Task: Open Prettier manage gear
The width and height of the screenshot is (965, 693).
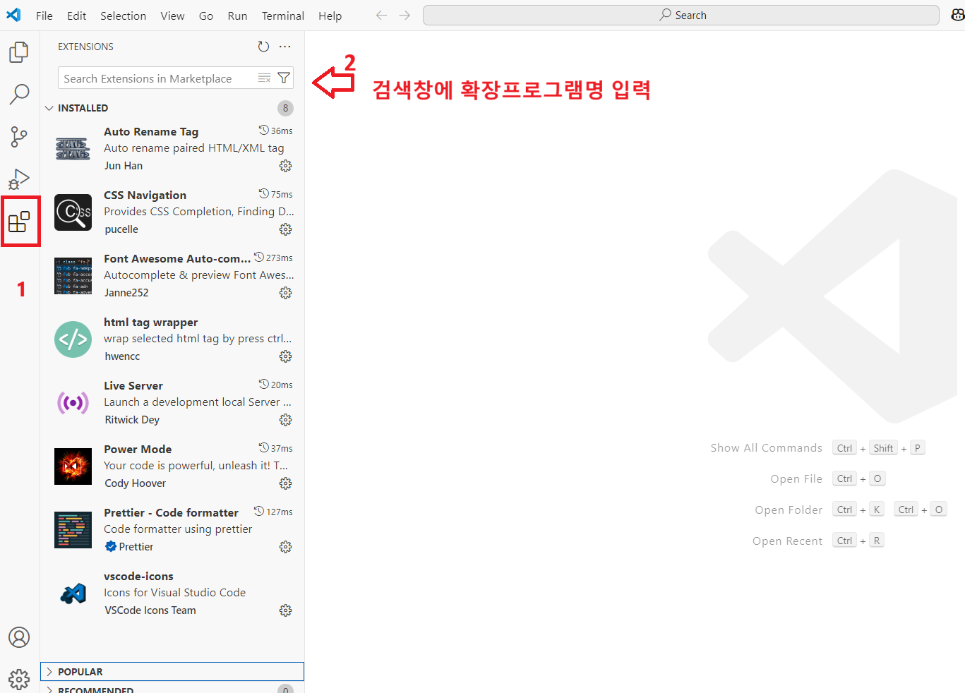Action: (285, 547)
